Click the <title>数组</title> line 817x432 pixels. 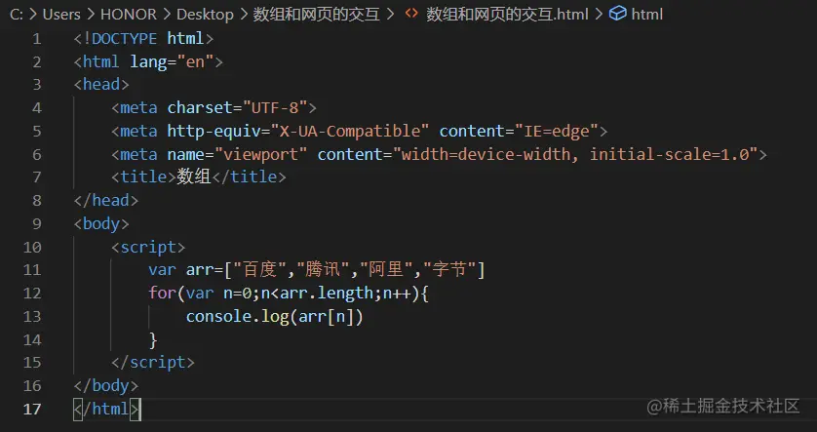pyautogui.click(x=199, y=177)
